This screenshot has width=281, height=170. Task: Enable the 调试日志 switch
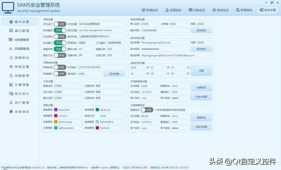coord(60,55)
